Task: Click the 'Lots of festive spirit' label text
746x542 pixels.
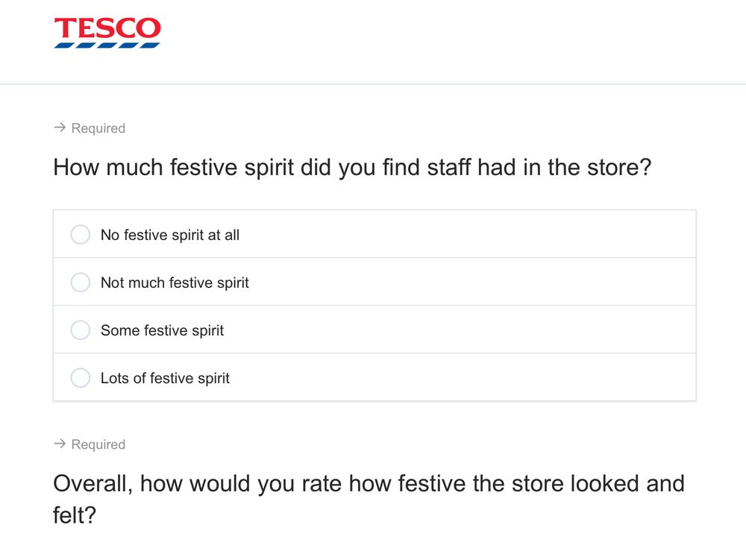Action: click(165, 378)
